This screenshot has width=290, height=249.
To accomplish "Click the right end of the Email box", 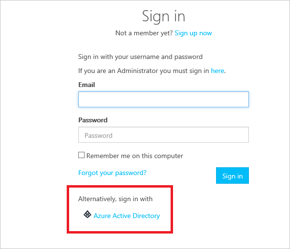I will (x=241, y=100).
